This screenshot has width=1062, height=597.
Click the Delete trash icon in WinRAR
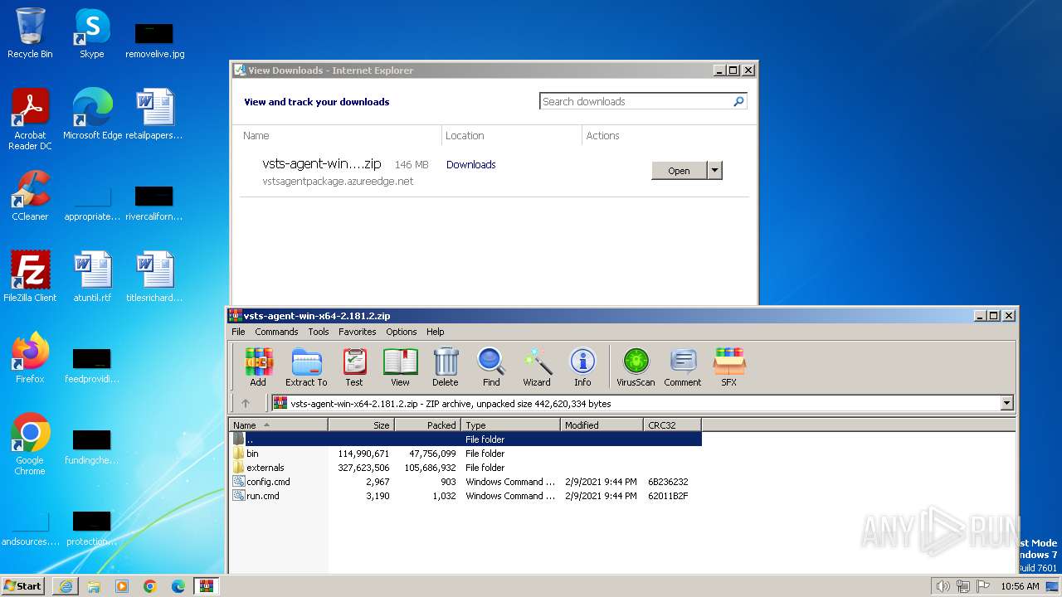click(445, 367)
